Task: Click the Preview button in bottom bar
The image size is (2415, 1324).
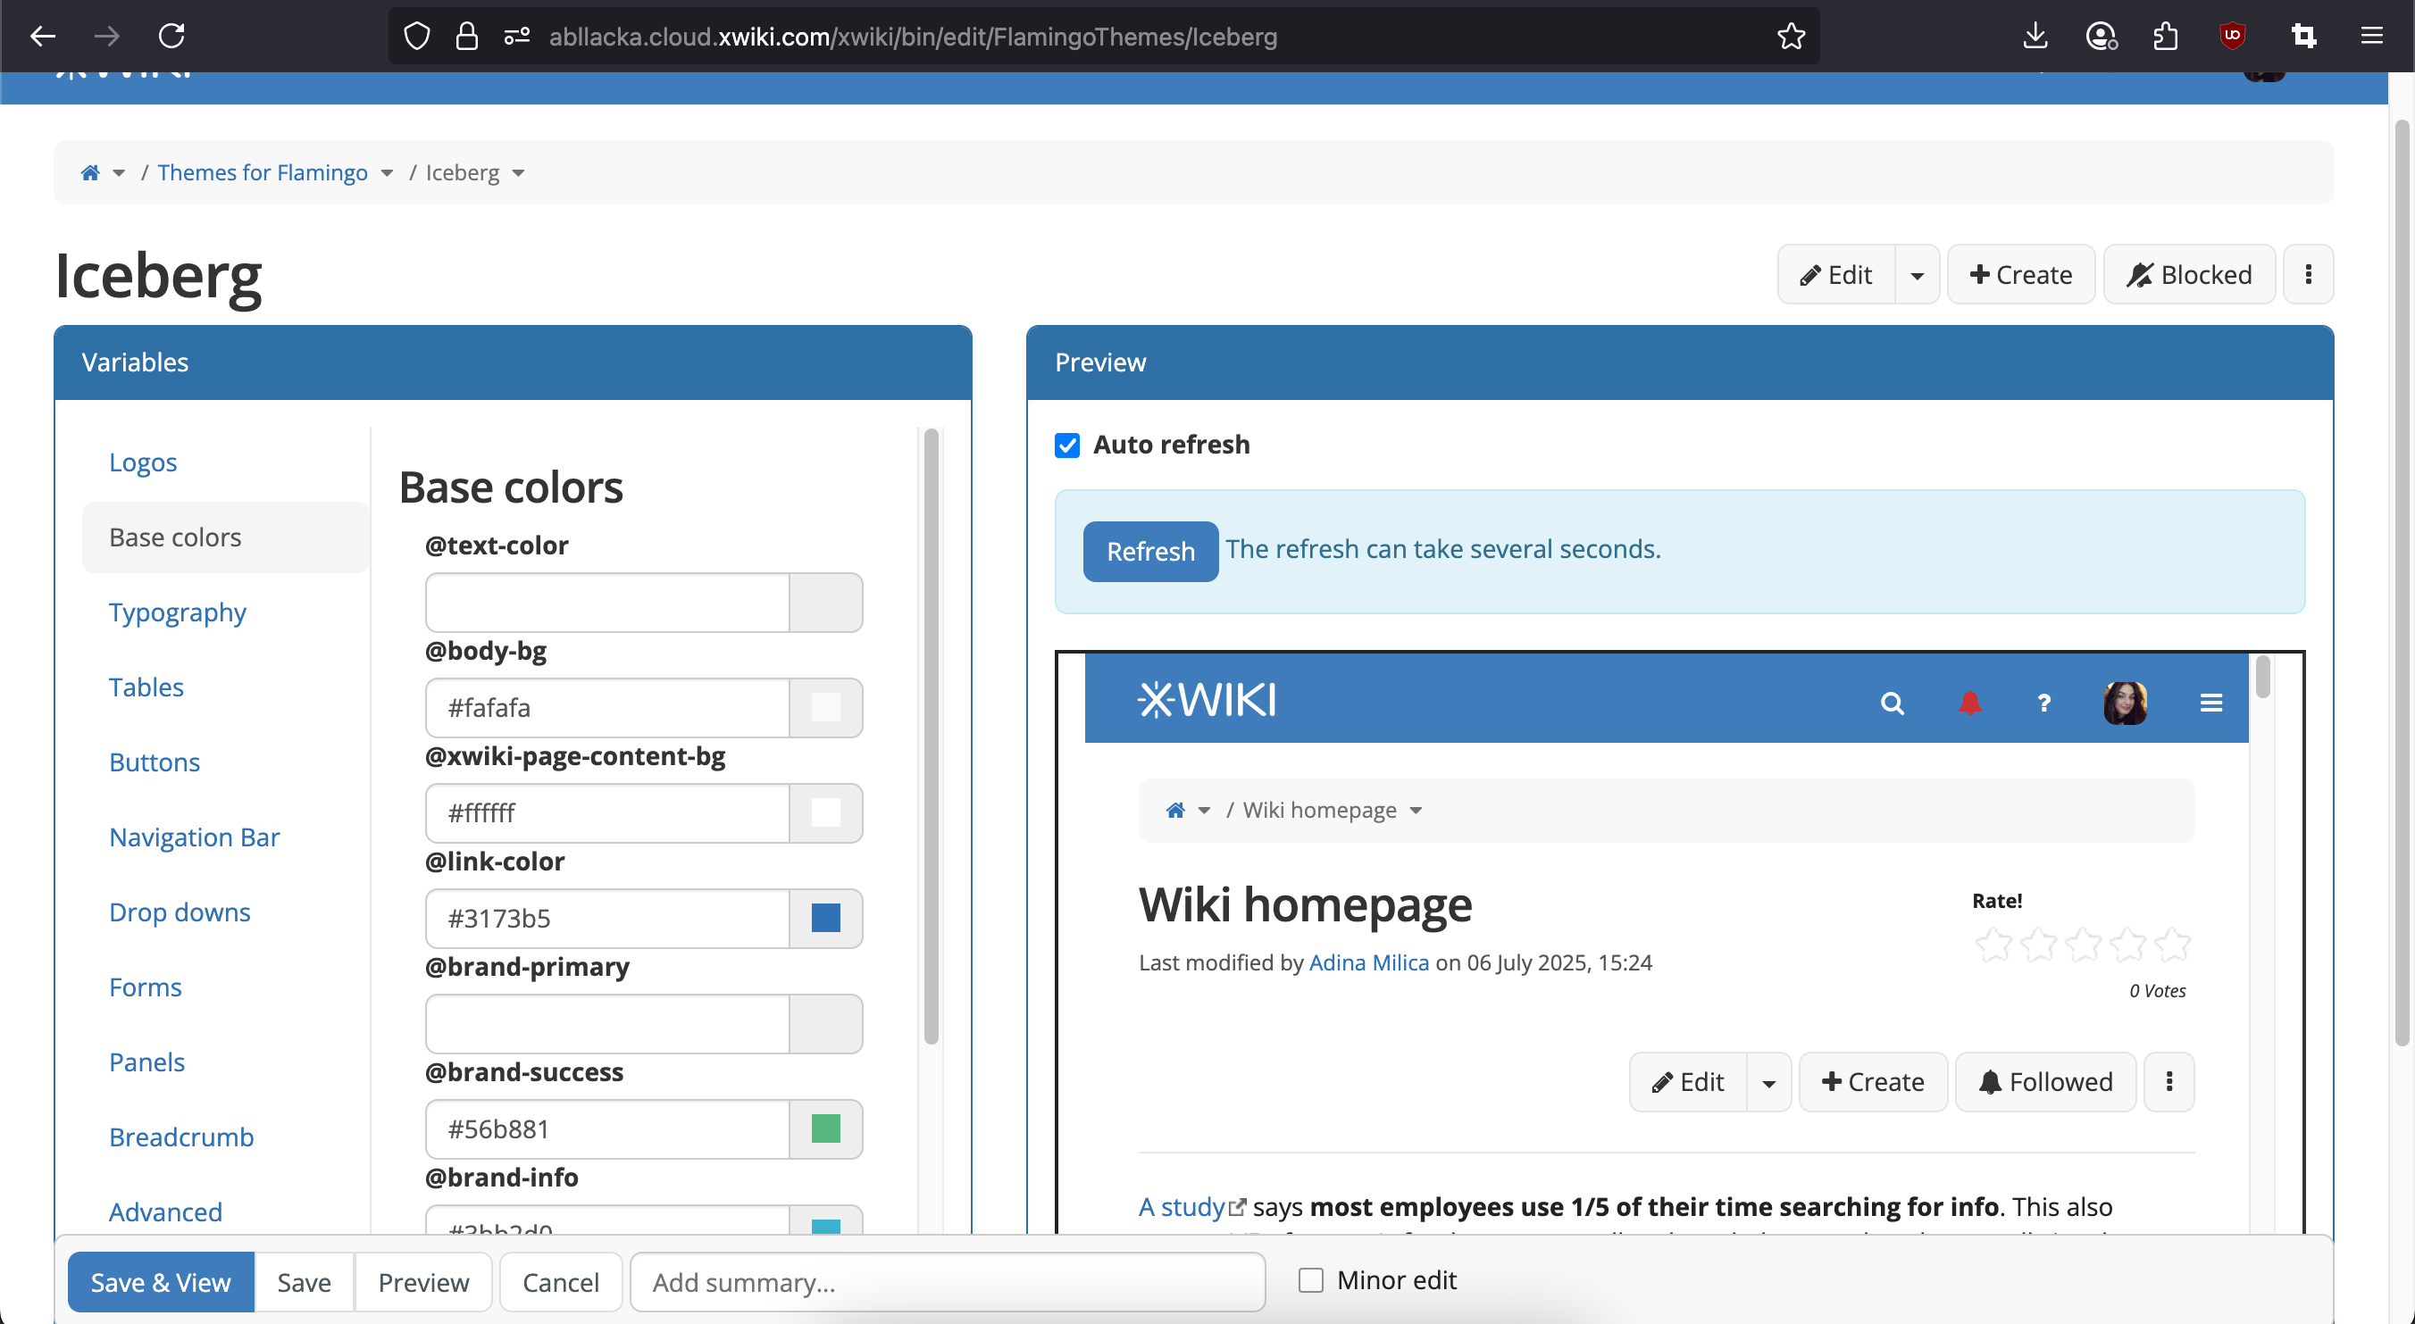Action: tap(422, 1282)
